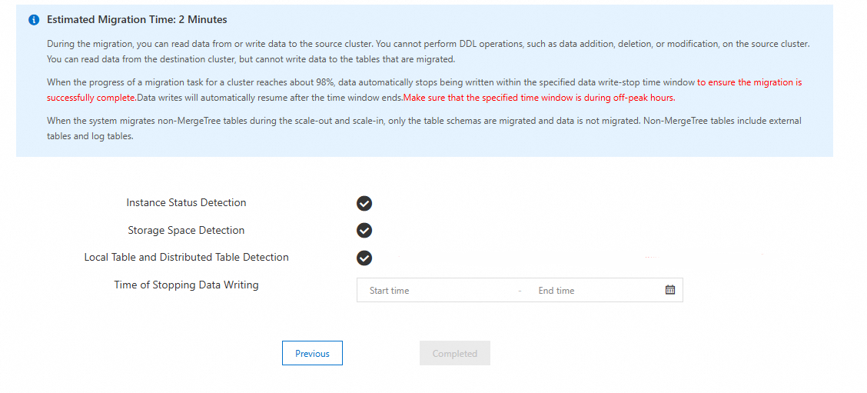Click the red off-peak hours warning text
The width and height of the screenshot is (867, 393).
539,98
